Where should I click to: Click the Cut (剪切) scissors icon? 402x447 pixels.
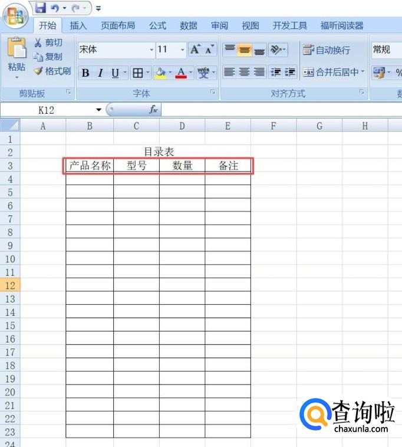pos(38,42)
